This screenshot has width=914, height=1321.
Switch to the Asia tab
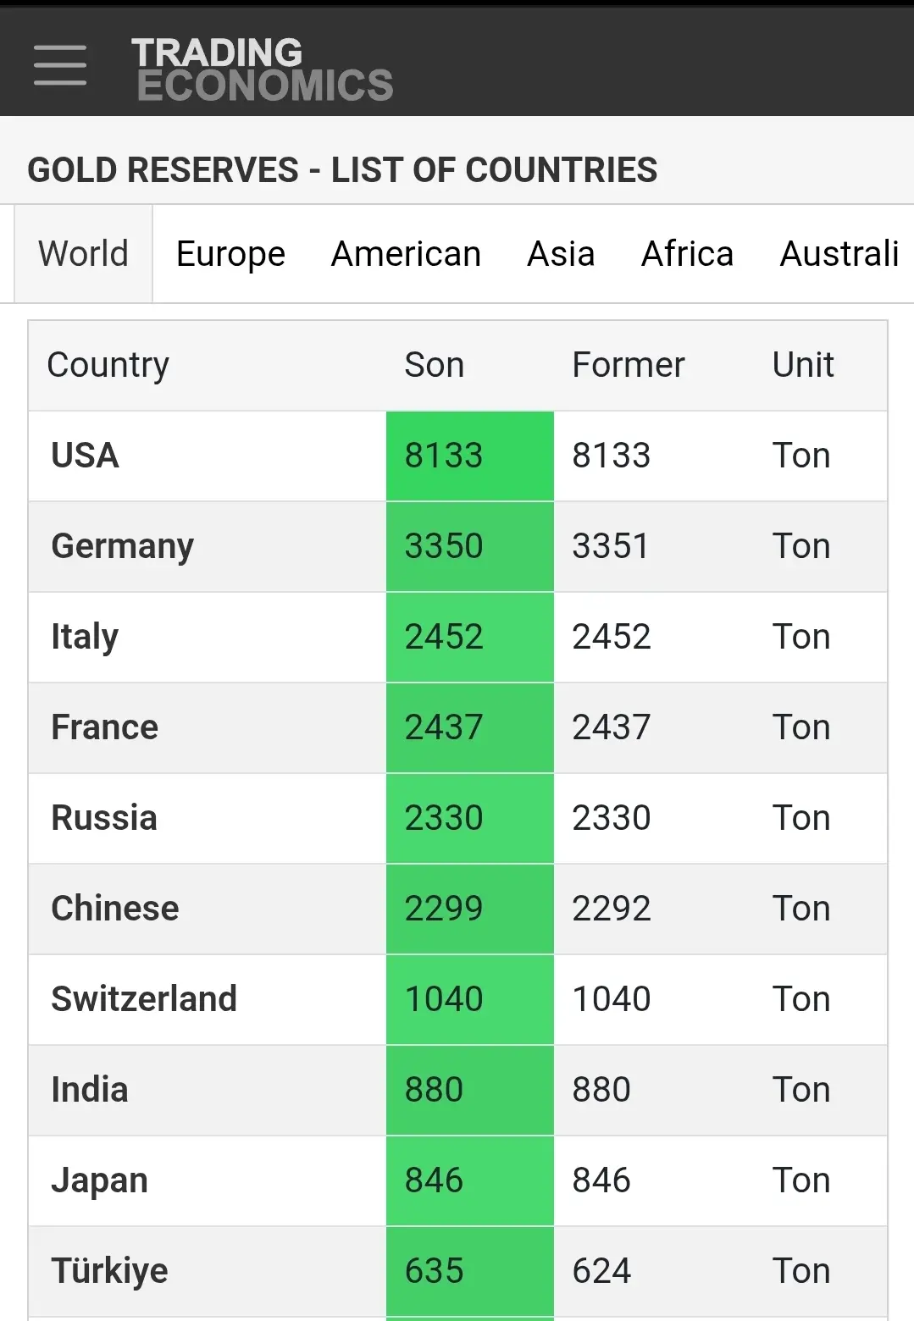pyautogui.click(x=561, y=253)
